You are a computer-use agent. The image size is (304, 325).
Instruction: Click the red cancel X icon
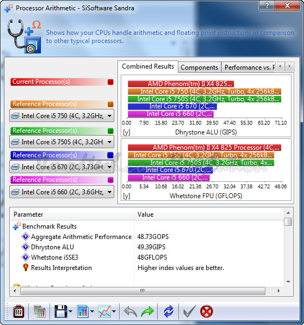coord(207,311)
